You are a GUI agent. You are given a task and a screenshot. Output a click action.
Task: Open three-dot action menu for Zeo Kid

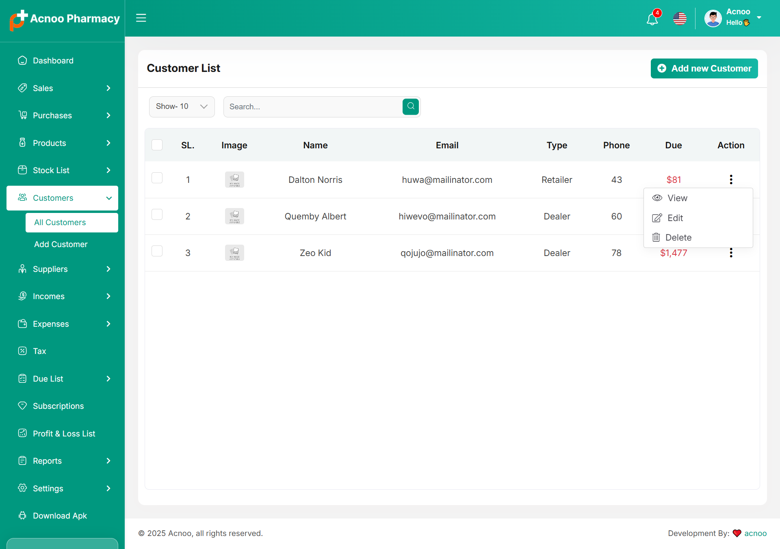pos(731,253)
